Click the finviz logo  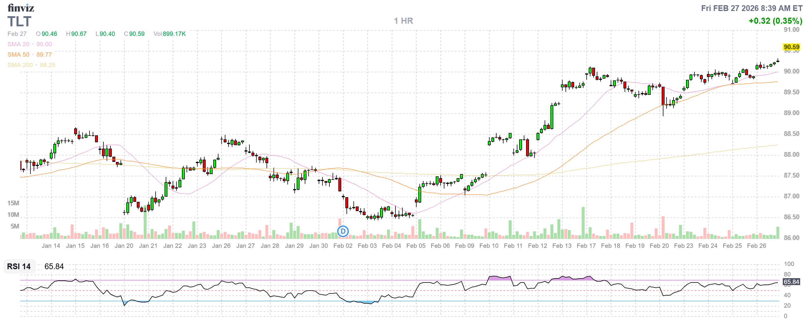(x=21, y=8)
